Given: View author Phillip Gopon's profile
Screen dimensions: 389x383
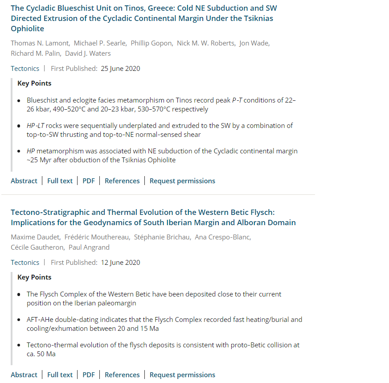Looking at the screenshot, I should tap(152, 43).
